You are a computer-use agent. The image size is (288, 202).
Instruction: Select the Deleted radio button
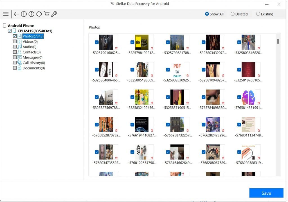pos(233,14)
